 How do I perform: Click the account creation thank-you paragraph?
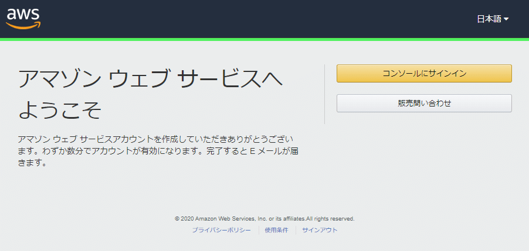point(158,152)
